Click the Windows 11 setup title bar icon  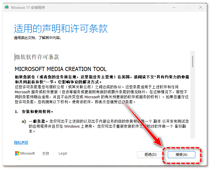click(7, 7)
